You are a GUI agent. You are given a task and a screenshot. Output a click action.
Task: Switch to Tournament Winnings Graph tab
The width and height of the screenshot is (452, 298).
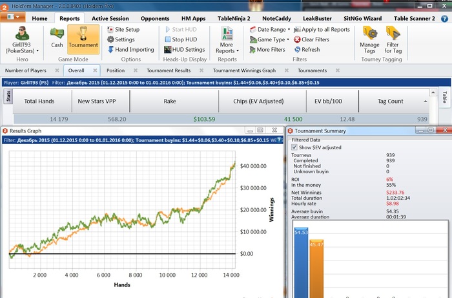[x=244, y=70]
